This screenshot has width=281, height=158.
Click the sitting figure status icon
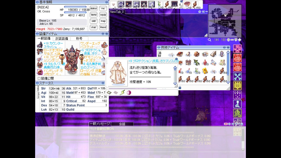click(x=237, y=104)
